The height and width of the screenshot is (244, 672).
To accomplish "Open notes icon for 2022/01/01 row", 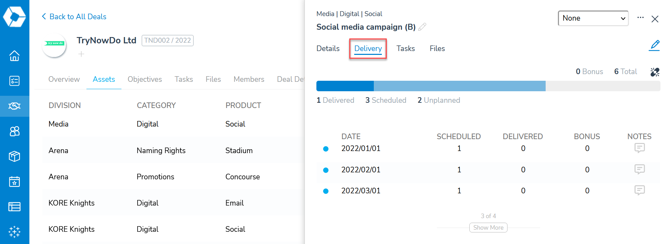I will (639, 148).
